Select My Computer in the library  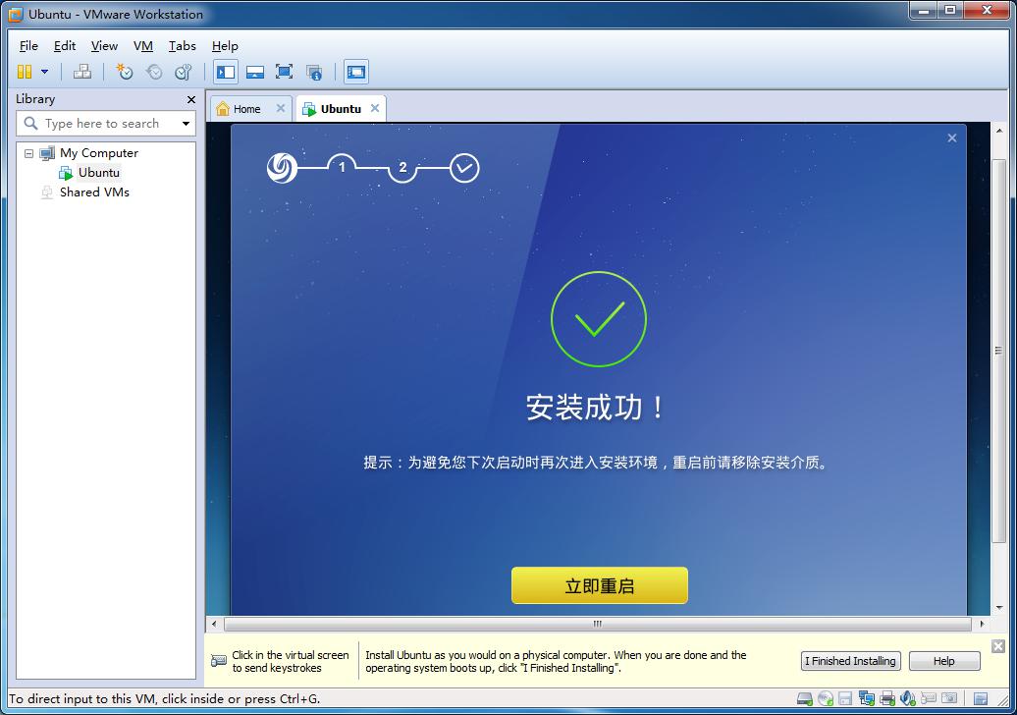98,153
